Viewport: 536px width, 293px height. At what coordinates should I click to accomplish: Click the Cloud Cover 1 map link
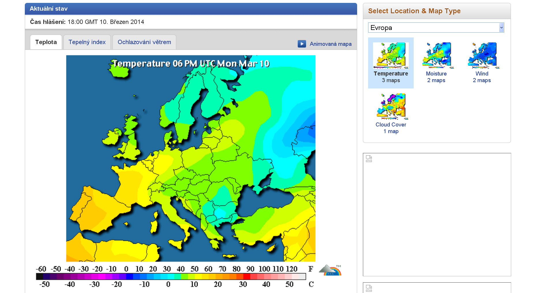[391, 128]
